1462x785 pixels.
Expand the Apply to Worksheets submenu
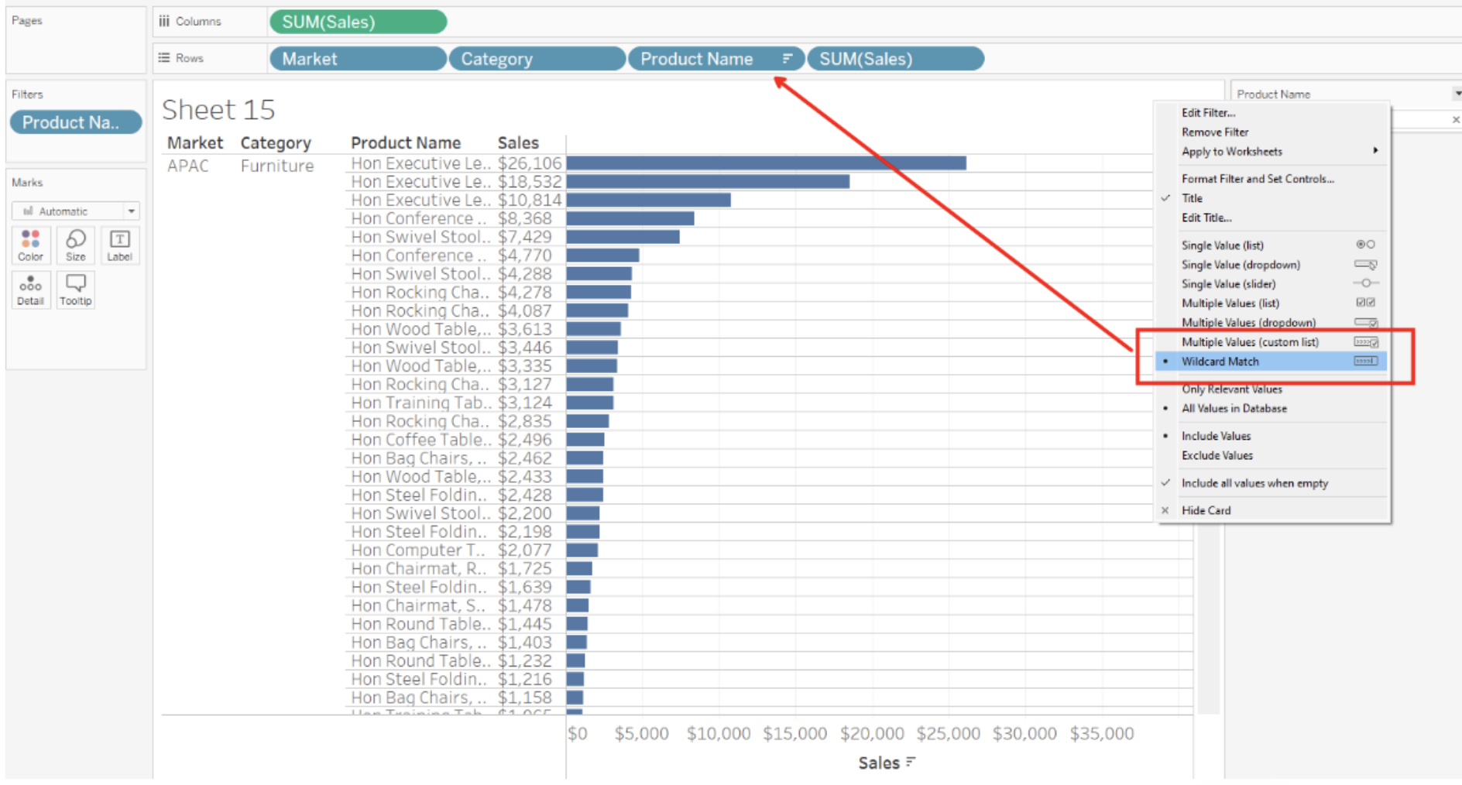click(x=1231, y=151)
